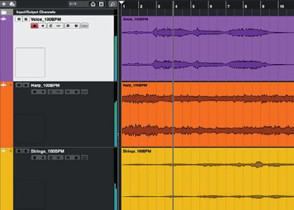The image size is (294, 210).
Task: Open channel settings 'e' for Voice_100BPM
Action: pos(51,26)
